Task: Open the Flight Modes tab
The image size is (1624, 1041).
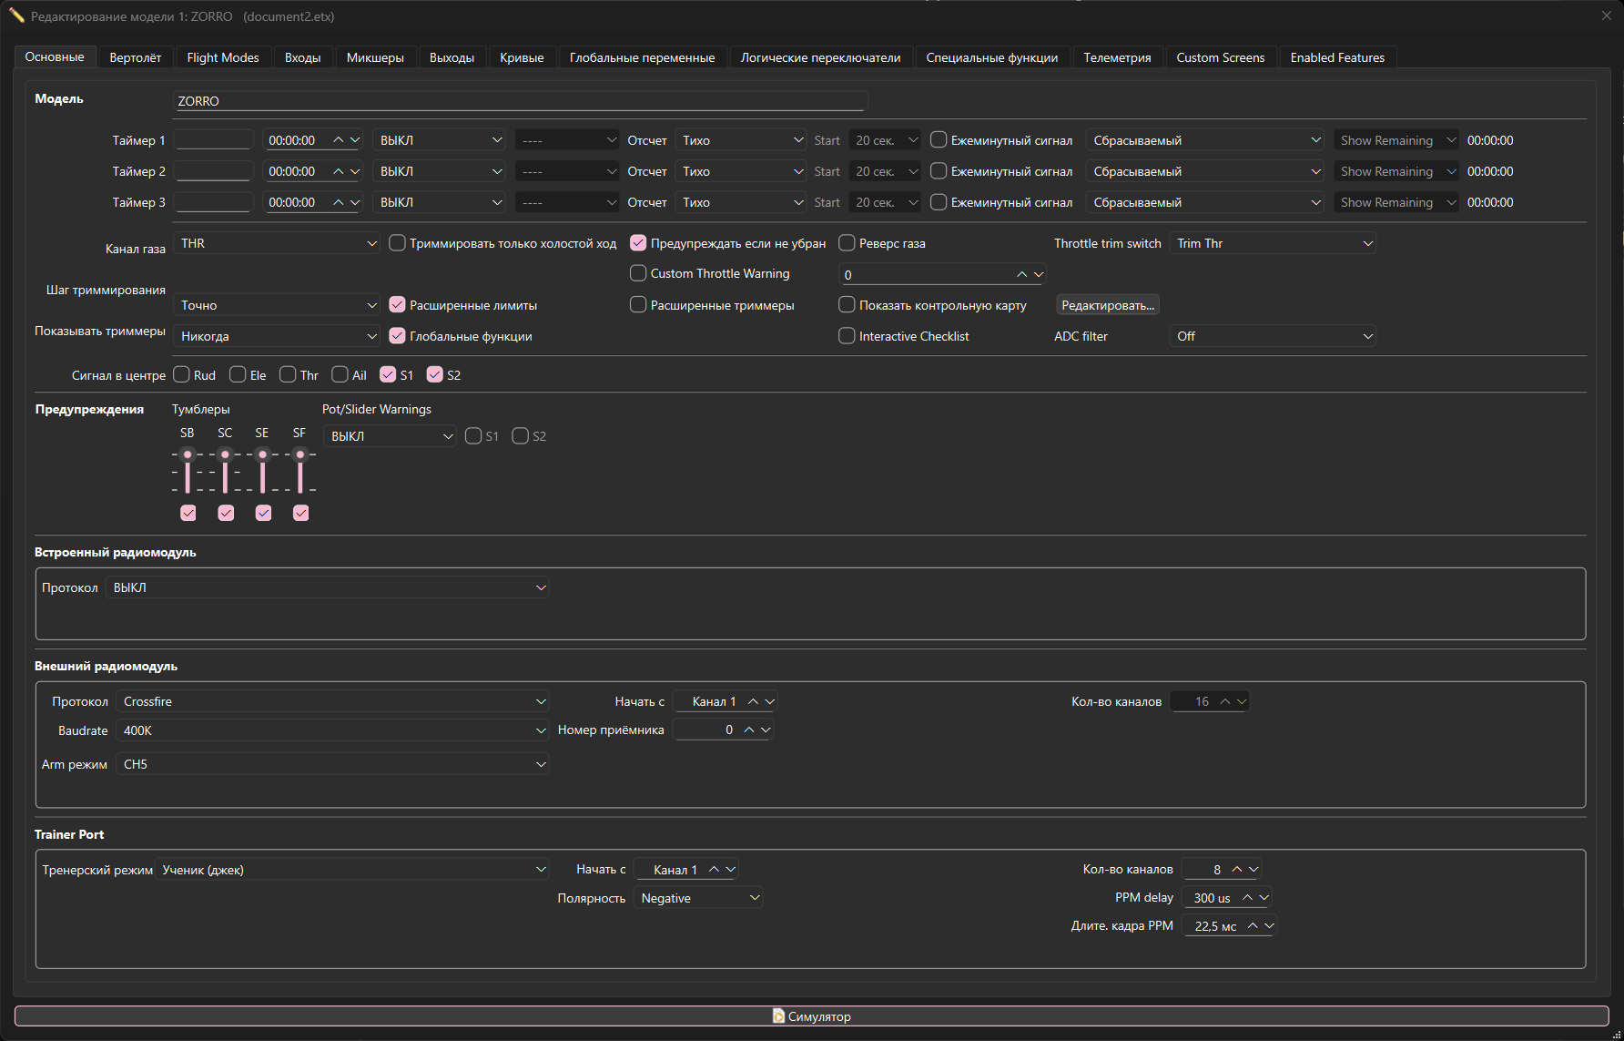Action: click(x=223, y=57)
